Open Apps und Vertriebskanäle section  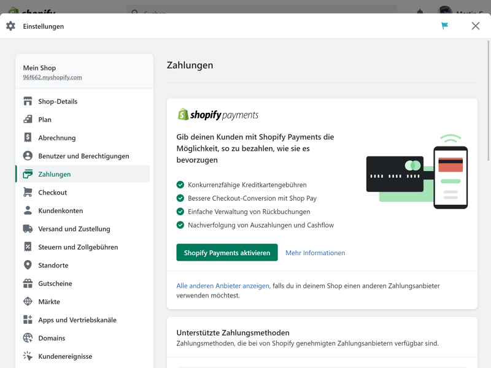click(x=77, y=320)
